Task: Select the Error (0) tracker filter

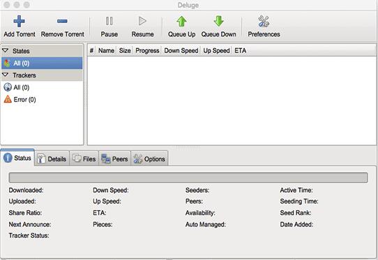Action: click(42, 99)
